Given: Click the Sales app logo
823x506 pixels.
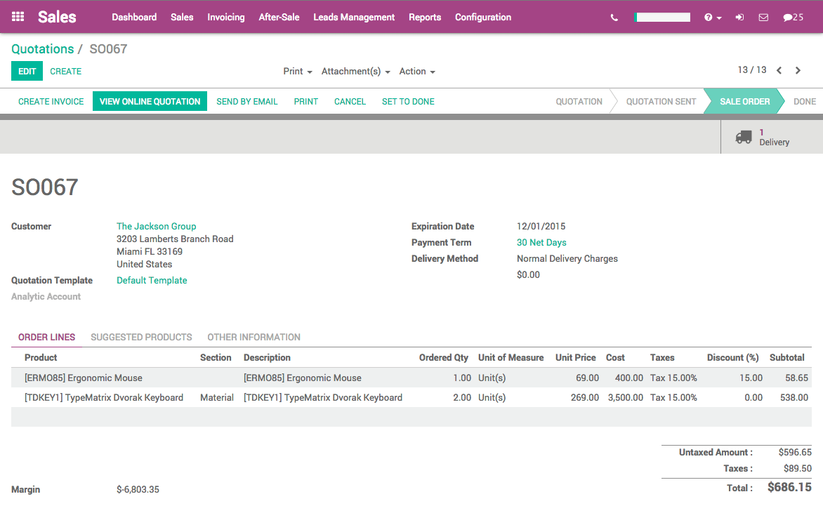Looking at the screenshot, I should (56, 16).
